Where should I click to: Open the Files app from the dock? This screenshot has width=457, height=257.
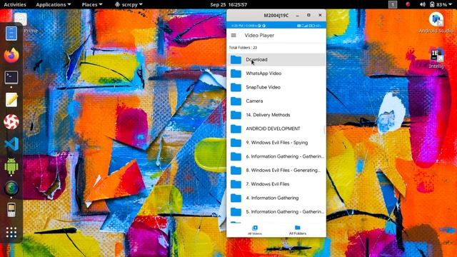tap(11, 34)
